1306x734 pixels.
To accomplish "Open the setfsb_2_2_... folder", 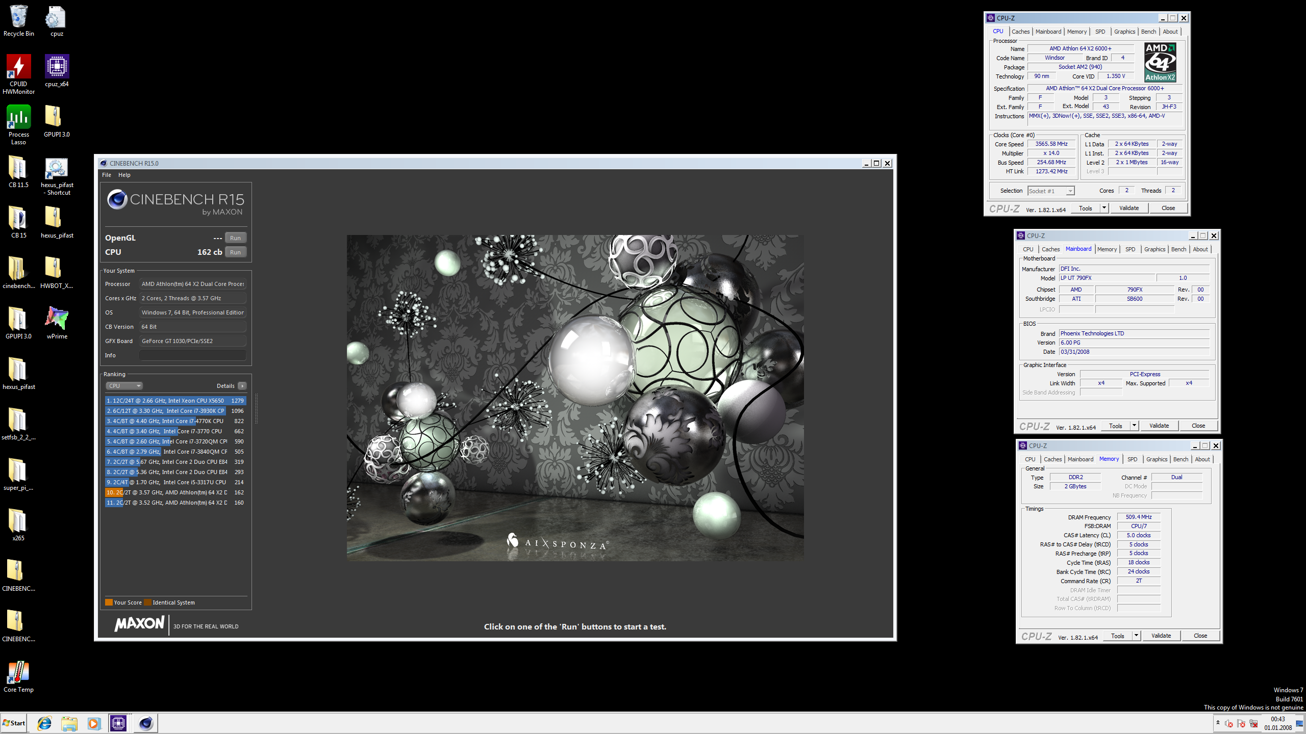I will pyautogui.click(x=18, y=424).
